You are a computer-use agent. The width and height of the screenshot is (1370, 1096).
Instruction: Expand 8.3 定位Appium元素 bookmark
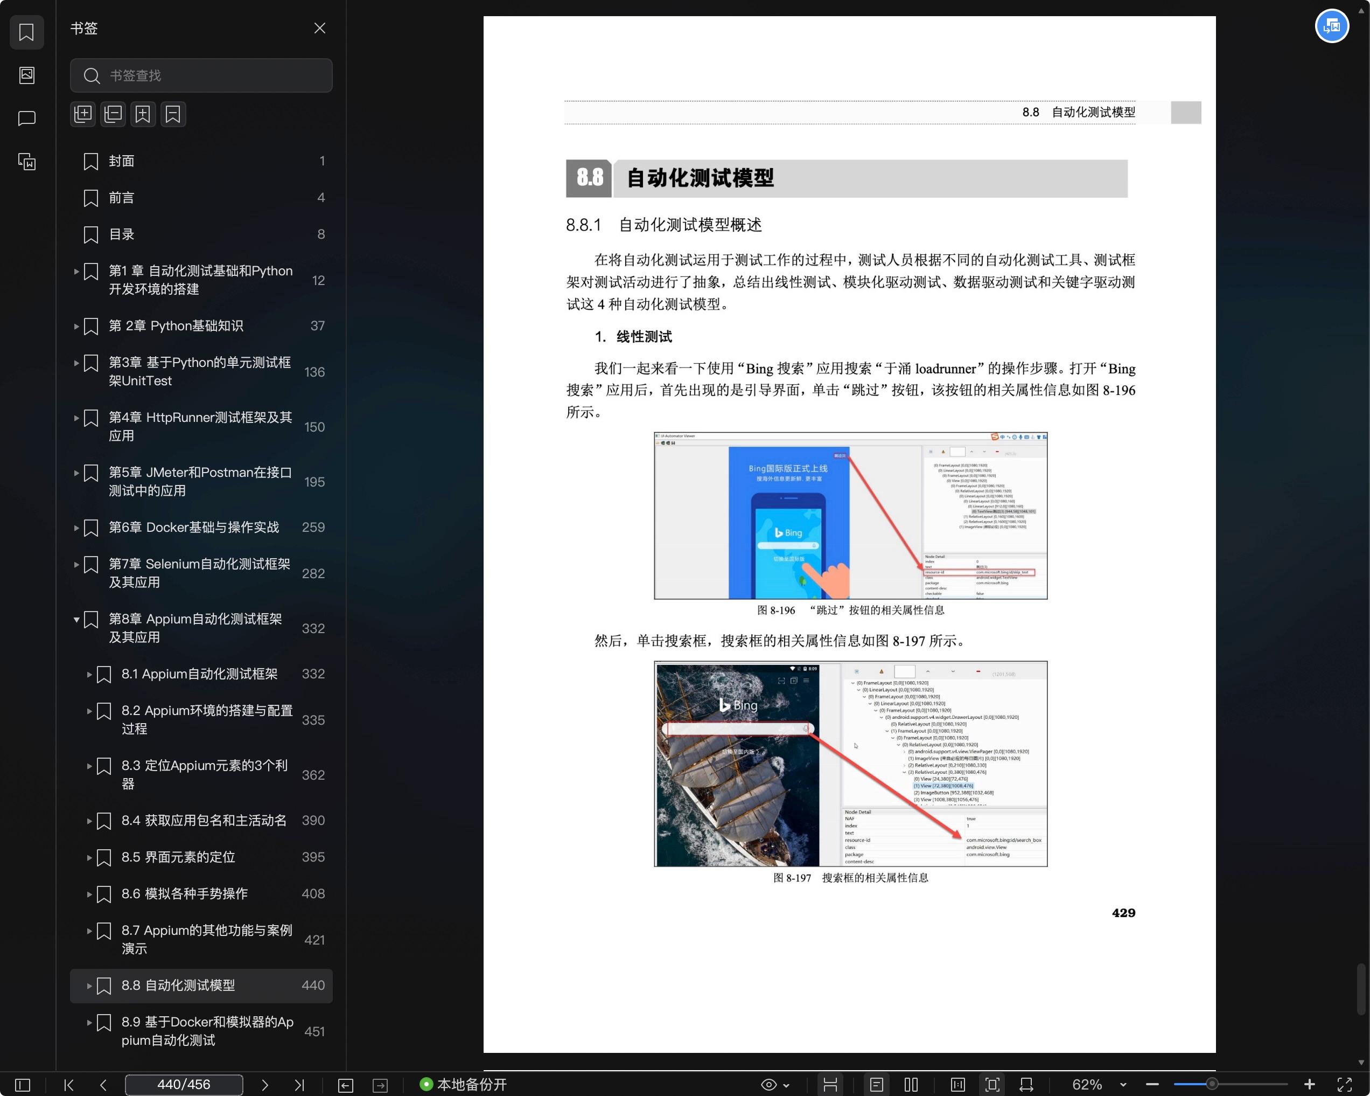point(89,766)
